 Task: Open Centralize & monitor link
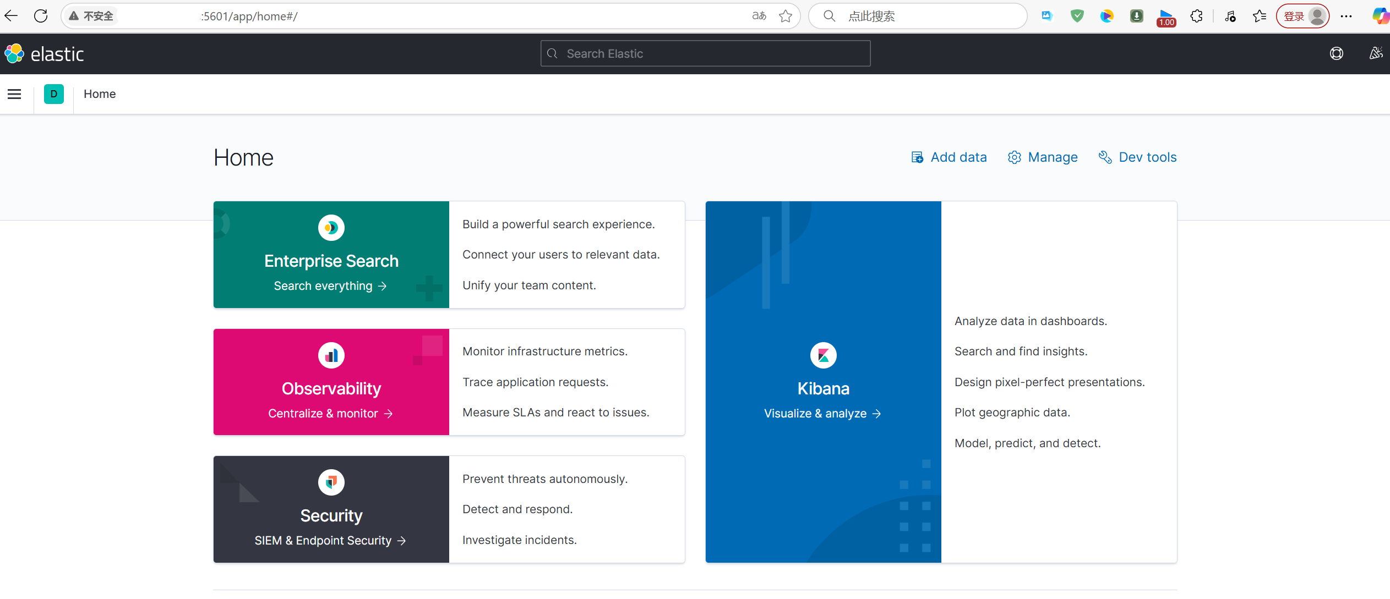[x=330, y=414]
